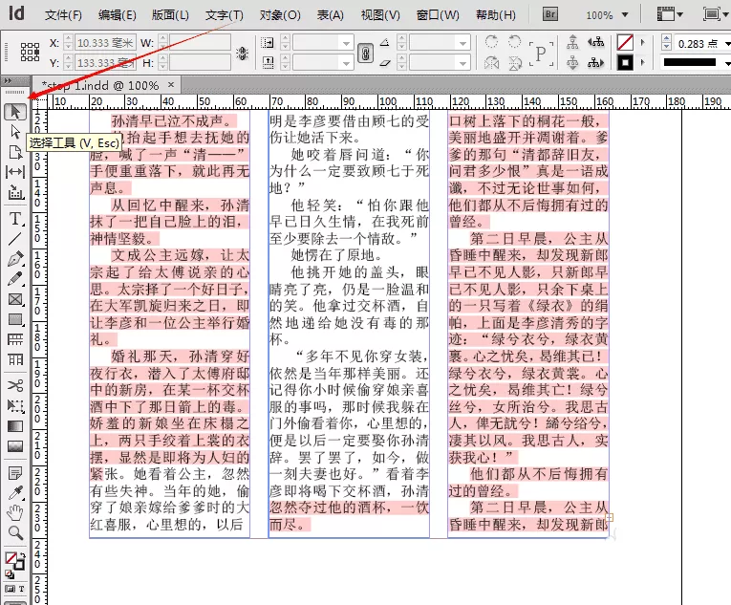This screenshot has width=731, height=605.
Task: Open the 文字(T) menu
Action: pyautogui.click(x=225, y=15)
